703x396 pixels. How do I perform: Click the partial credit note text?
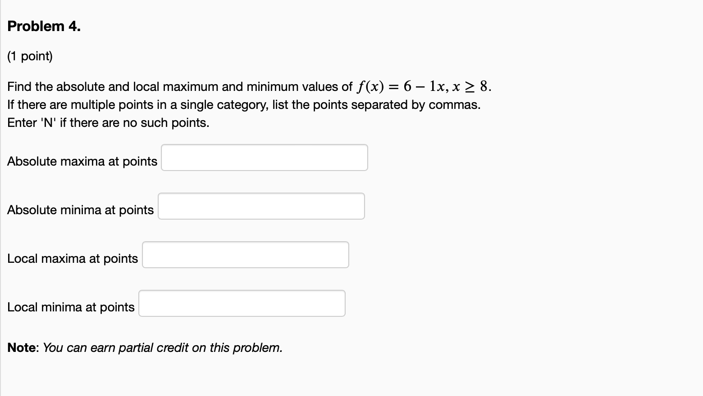144,347
